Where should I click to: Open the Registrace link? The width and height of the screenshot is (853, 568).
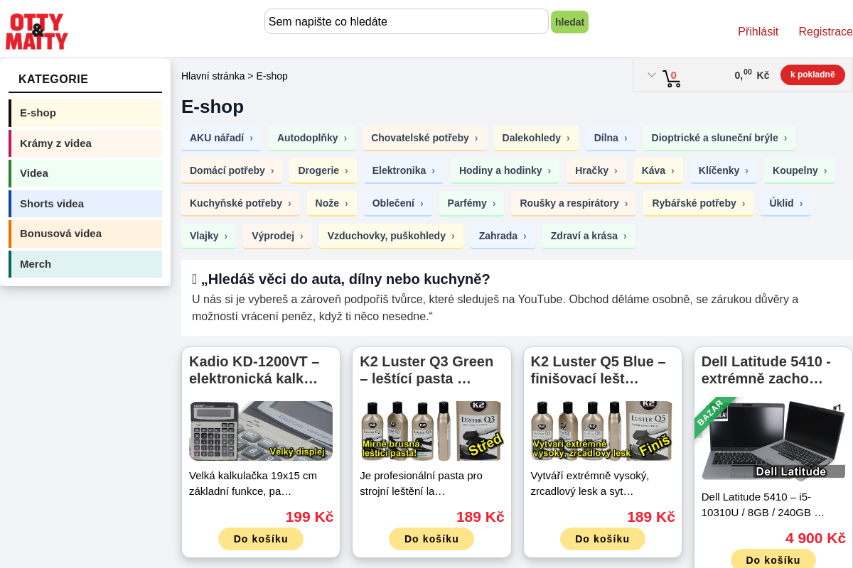(x=825, y=31)
